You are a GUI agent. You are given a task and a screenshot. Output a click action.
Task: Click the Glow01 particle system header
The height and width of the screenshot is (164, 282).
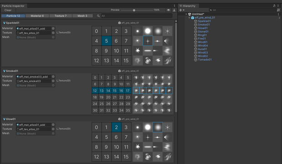point(10,119)
